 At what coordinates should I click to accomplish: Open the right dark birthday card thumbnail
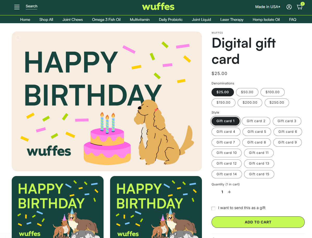(156, 207)
